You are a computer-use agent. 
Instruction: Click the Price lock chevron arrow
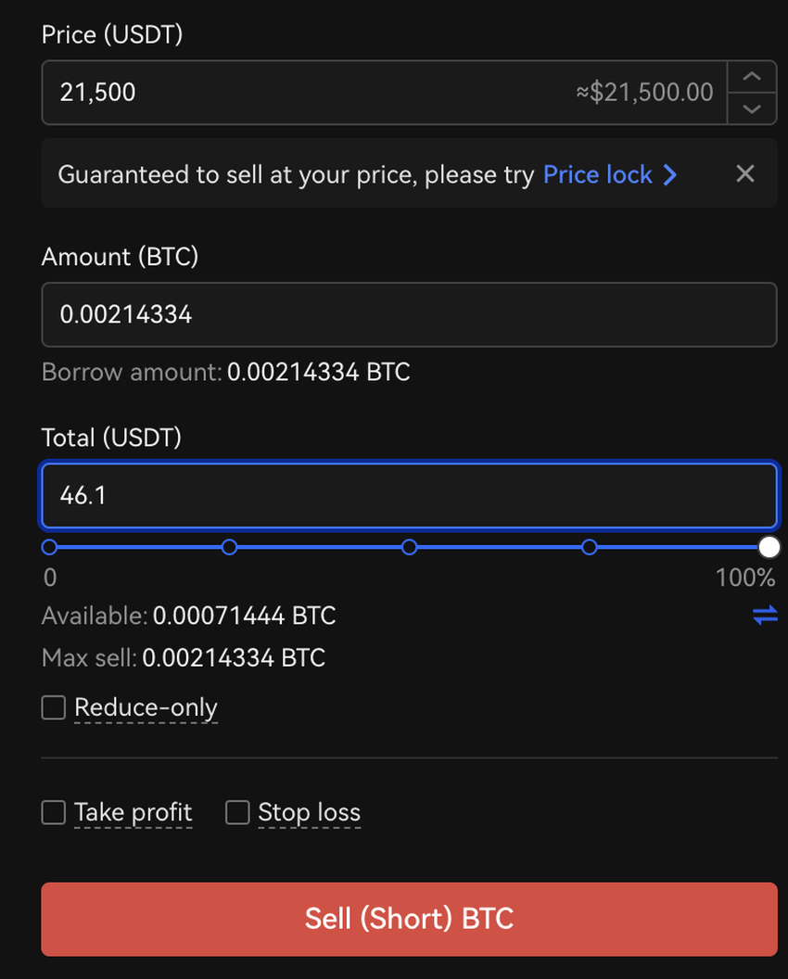(x=670, y=174)
